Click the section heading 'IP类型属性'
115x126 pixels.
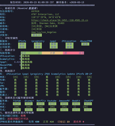click(12, 38)
